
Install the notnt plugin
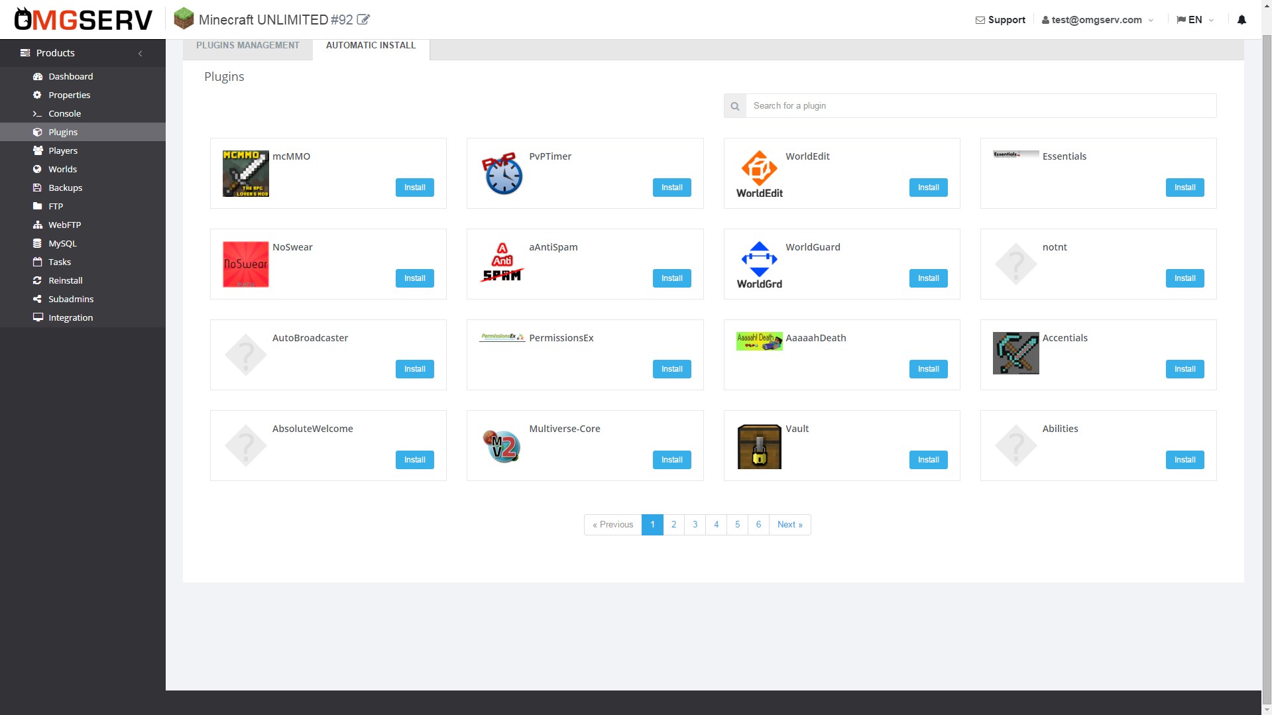[x=1185, y=278]
